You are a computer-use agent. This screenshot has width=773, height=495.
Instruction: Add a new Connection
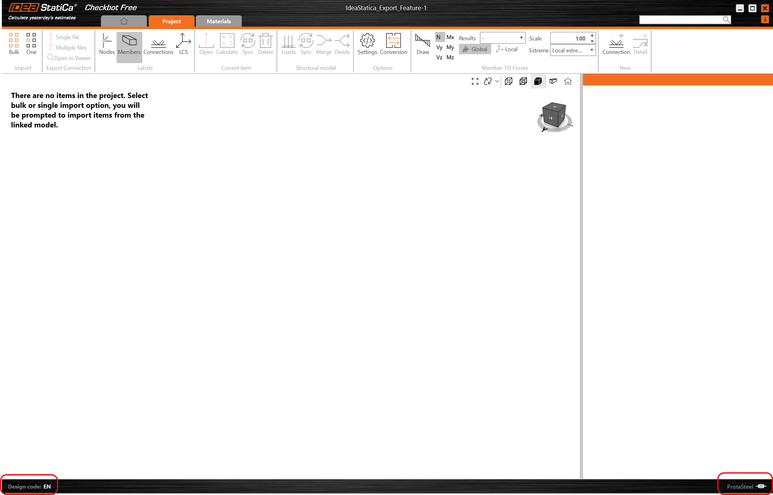click(616, 43)
